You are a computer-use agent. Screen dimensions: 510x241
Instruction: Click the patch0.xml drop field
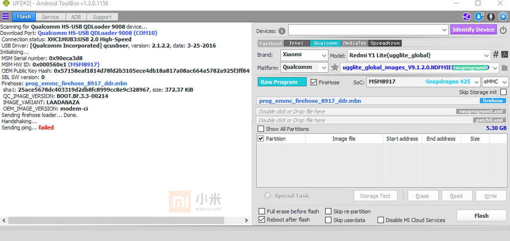point(382,120)
